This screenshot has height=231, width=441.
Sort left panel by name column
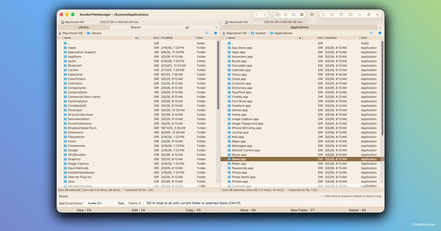[100, 38]
